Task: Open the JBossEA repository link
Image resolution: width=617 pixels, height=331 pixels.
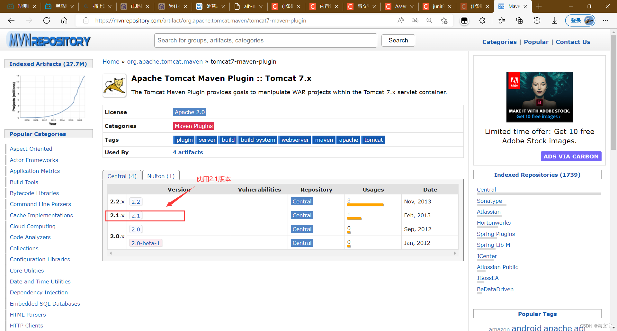Action: pos(487,278)
